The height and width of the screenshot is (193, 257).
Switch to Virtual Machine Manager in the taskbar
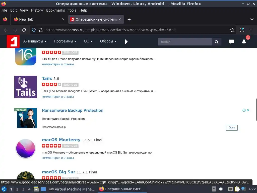(72, 189)
